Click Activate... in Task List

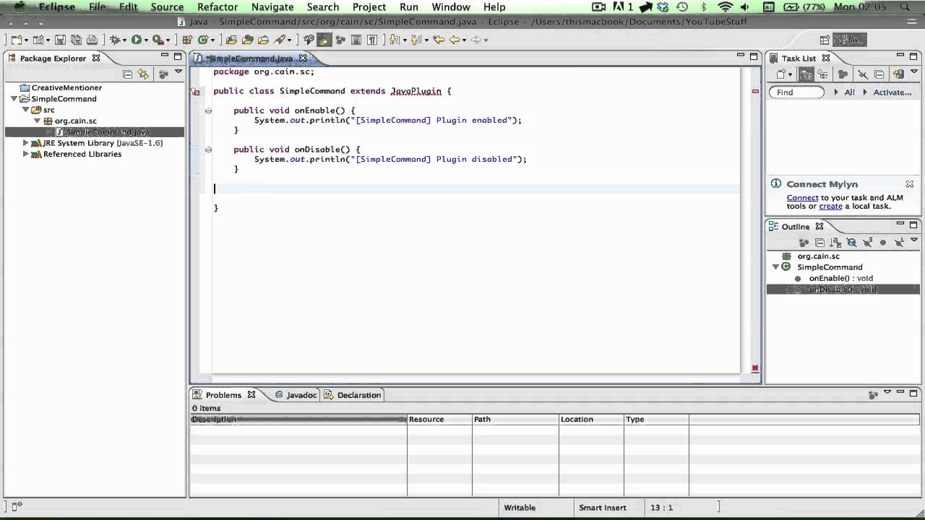tap(892, 92)
